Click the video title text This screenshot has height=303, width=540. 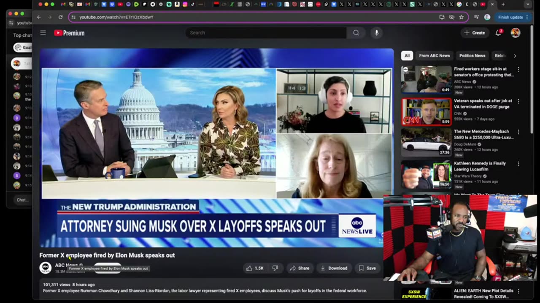(107, 255)
